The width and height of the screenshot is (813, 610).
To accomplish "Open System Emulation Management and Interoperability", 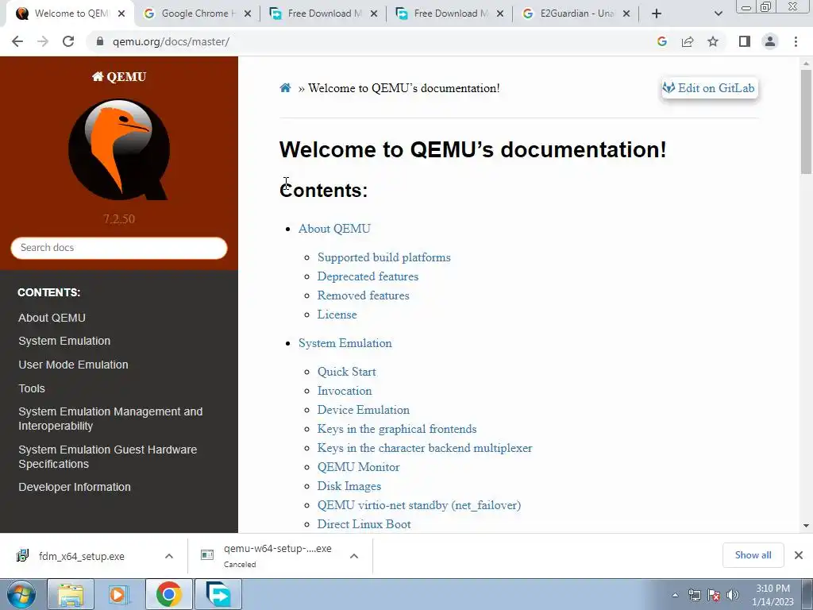I will (110, 419).
